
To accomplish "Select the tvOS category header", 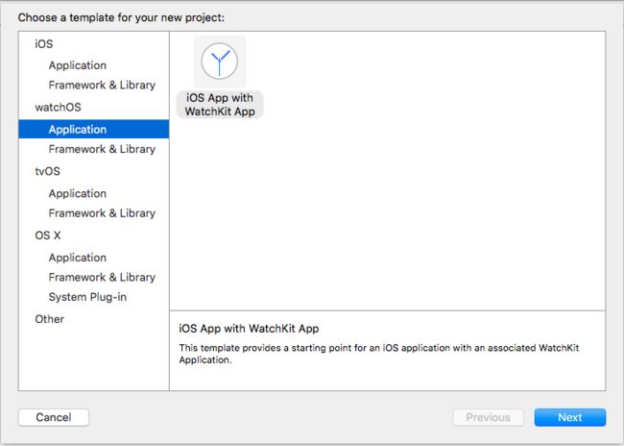I will click(x=47, y=171).
